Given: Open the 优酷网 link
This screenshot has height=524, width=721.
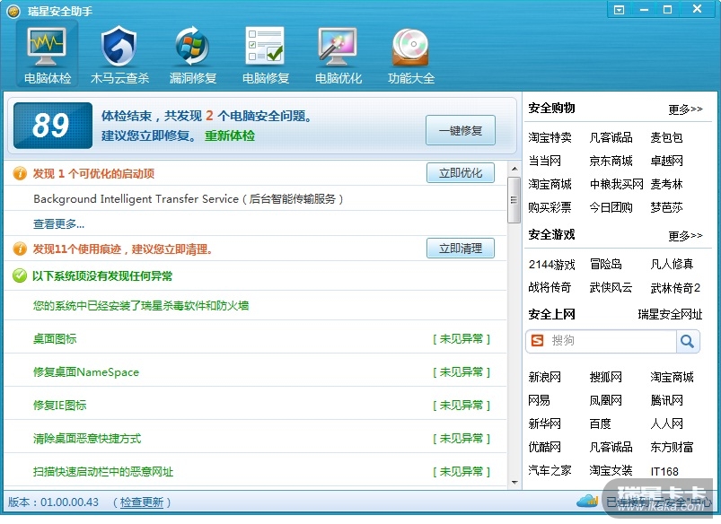Looking at the screenshot, I should 545,447.
